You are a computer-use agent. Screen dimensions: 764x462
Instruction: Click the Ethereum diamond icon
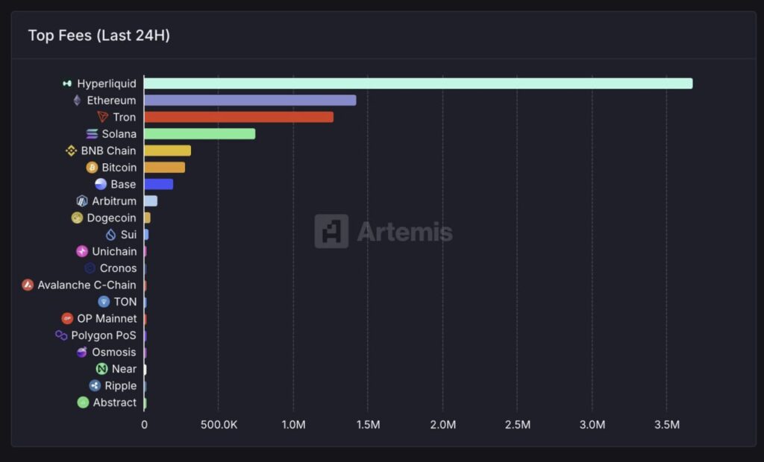[x=77, y=101]
